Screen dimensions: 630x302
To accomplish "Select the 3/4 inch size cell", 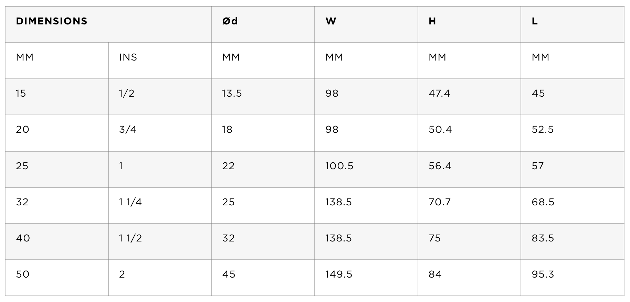I will [160, 133].
